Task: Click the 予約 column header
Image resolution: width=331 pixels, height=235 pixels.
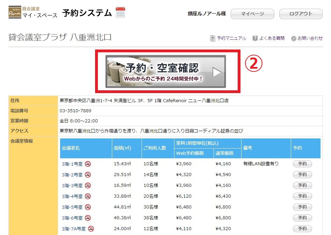Action: (x=306, y=148)
